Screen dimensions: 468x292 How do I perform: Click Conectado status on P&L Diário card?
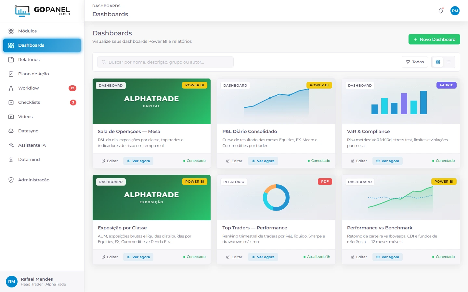click(319, 161)
